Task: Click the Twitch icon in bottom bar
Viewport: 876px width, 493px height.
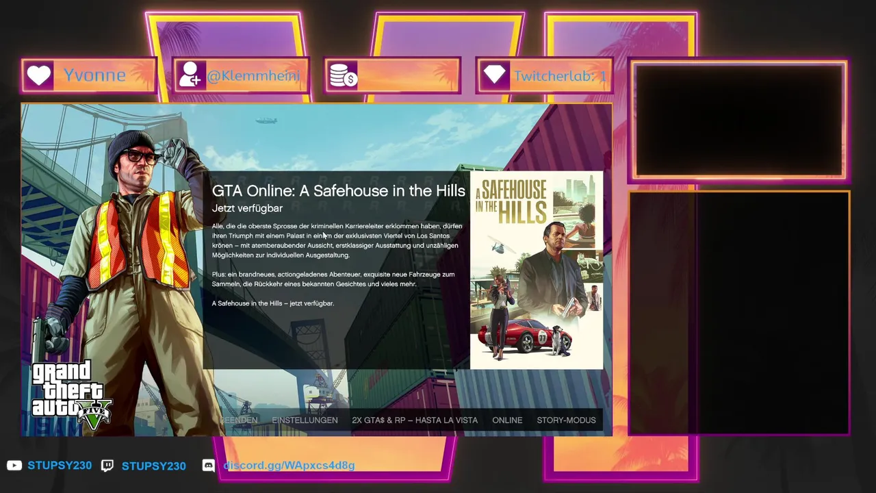Action: point(107,466)
